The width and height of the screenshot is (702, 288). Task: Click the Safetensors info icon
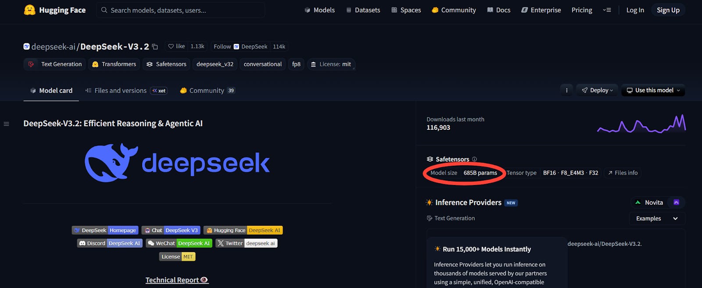(x=474, y=159)
